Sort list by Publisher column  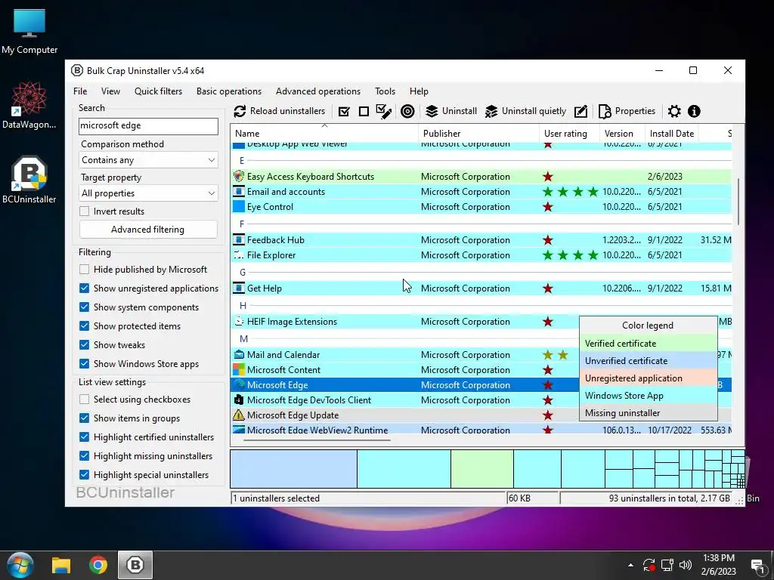click(478, 133)
